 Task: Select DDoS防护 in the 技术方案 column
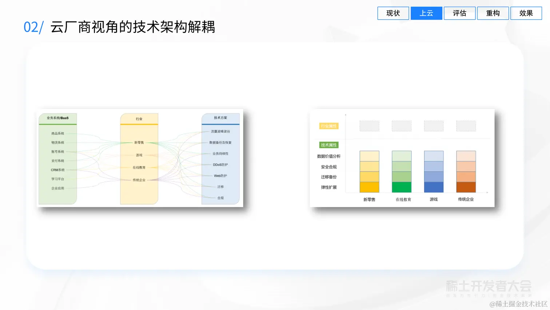(220, 165)
